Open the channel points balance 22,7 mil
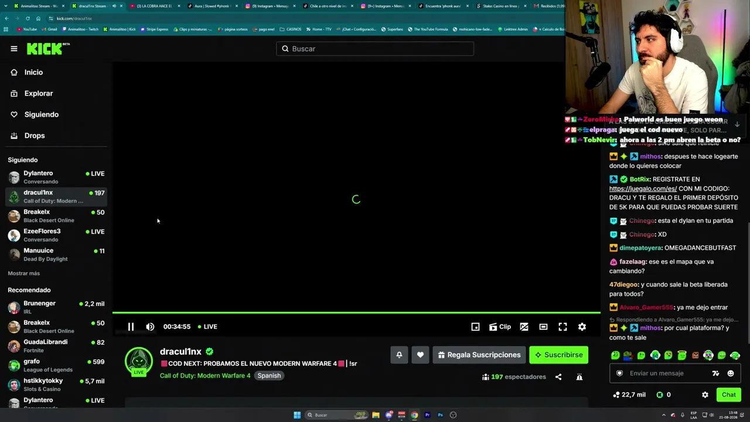This screenshot has height=422, width=750. pos(629,394)
